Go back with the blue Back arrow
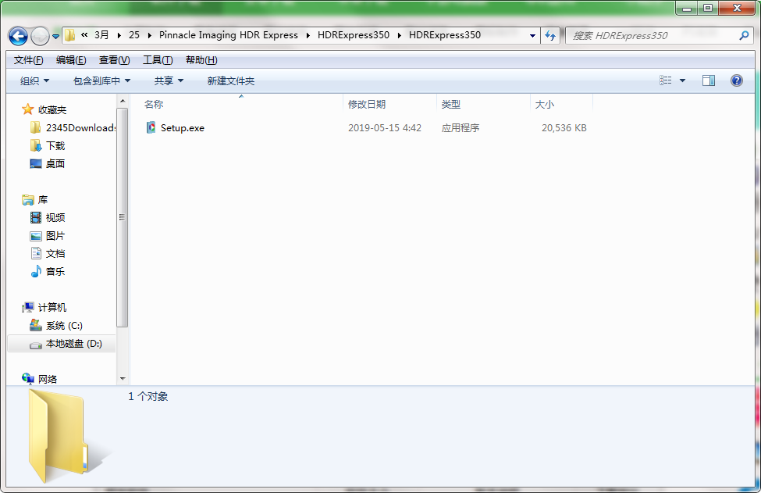Viewport: 761px width, 493px height. click(x=18, y=36)
